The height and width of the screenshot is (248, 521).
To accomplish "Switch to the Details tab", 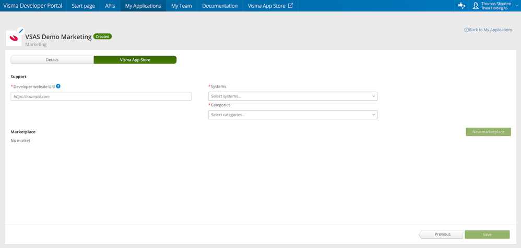I will point(52,60).
